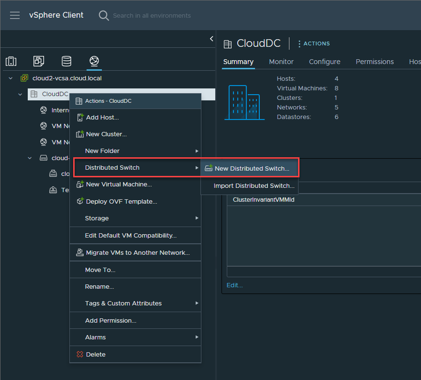The image size is (421, 380).
Task: Click the search magnifier icon
Action: coord(104,16)
